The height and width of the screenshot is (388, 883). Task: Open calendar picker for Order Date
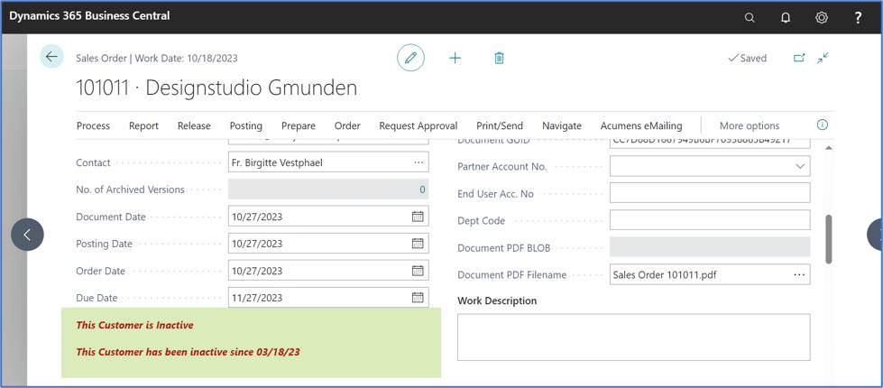click(418, 271)
